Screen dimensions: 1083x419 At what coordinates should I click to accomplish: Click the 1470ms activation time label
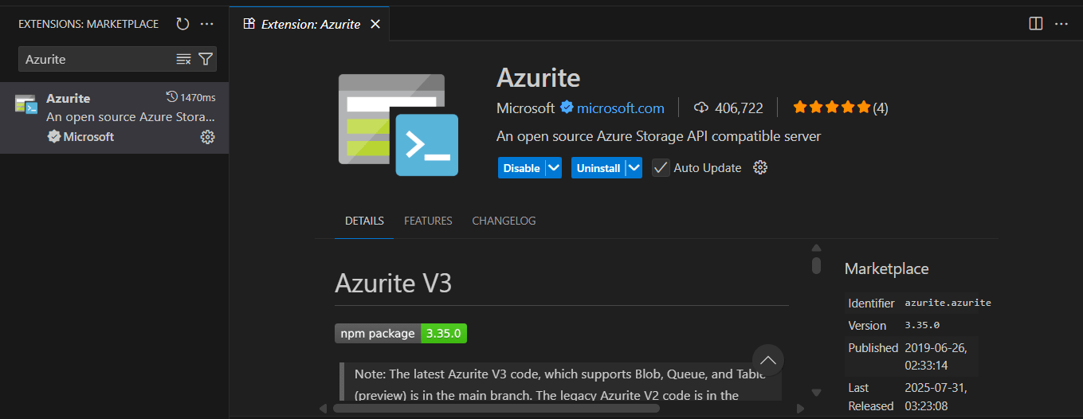(190, 97)
